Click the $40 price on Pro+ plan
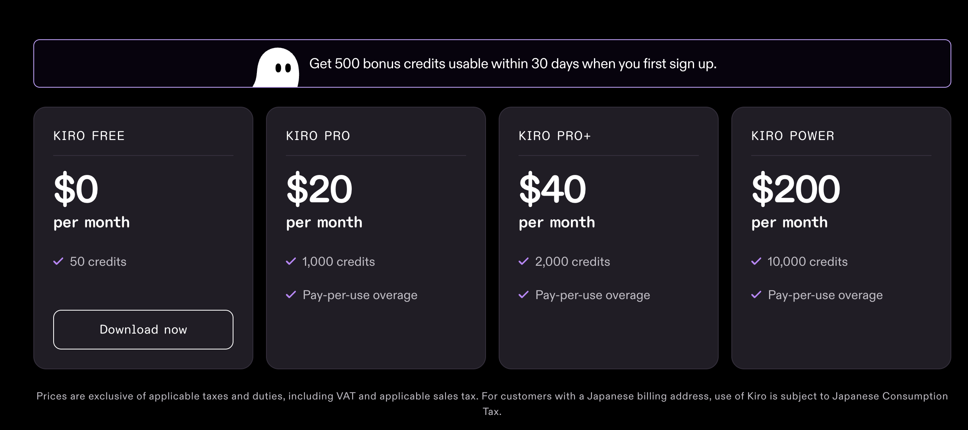The image size is (968, 430). click(x=552, y=189)
